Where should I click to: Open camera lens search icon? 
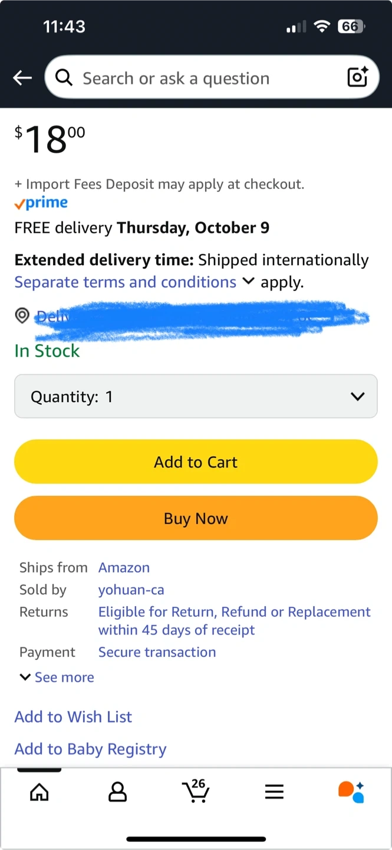click(x=357, y=77)
